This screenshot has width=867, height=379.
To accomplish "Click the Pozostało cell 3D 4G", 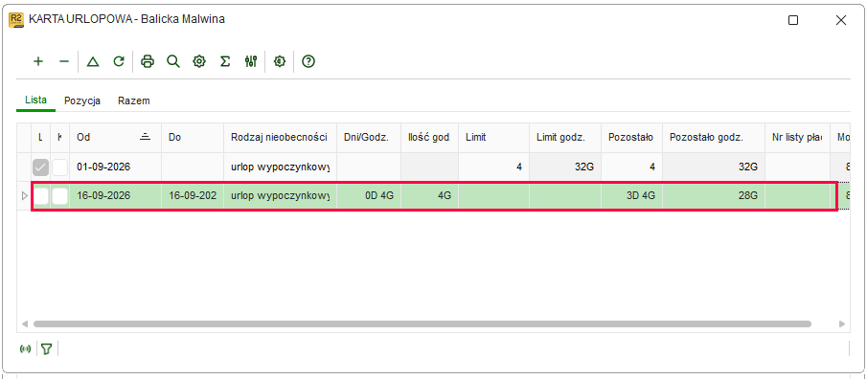I will [632, 195].
